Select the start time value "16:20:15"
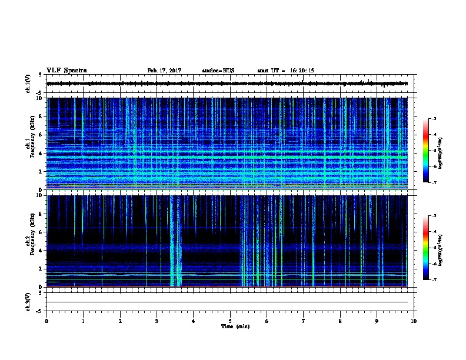The height and width of the screenshot is (360, 466). pos(302,71)
